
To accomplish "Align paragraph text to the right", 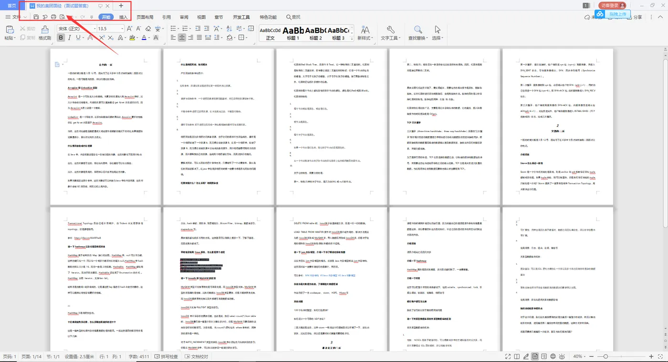I will (190, 38).
